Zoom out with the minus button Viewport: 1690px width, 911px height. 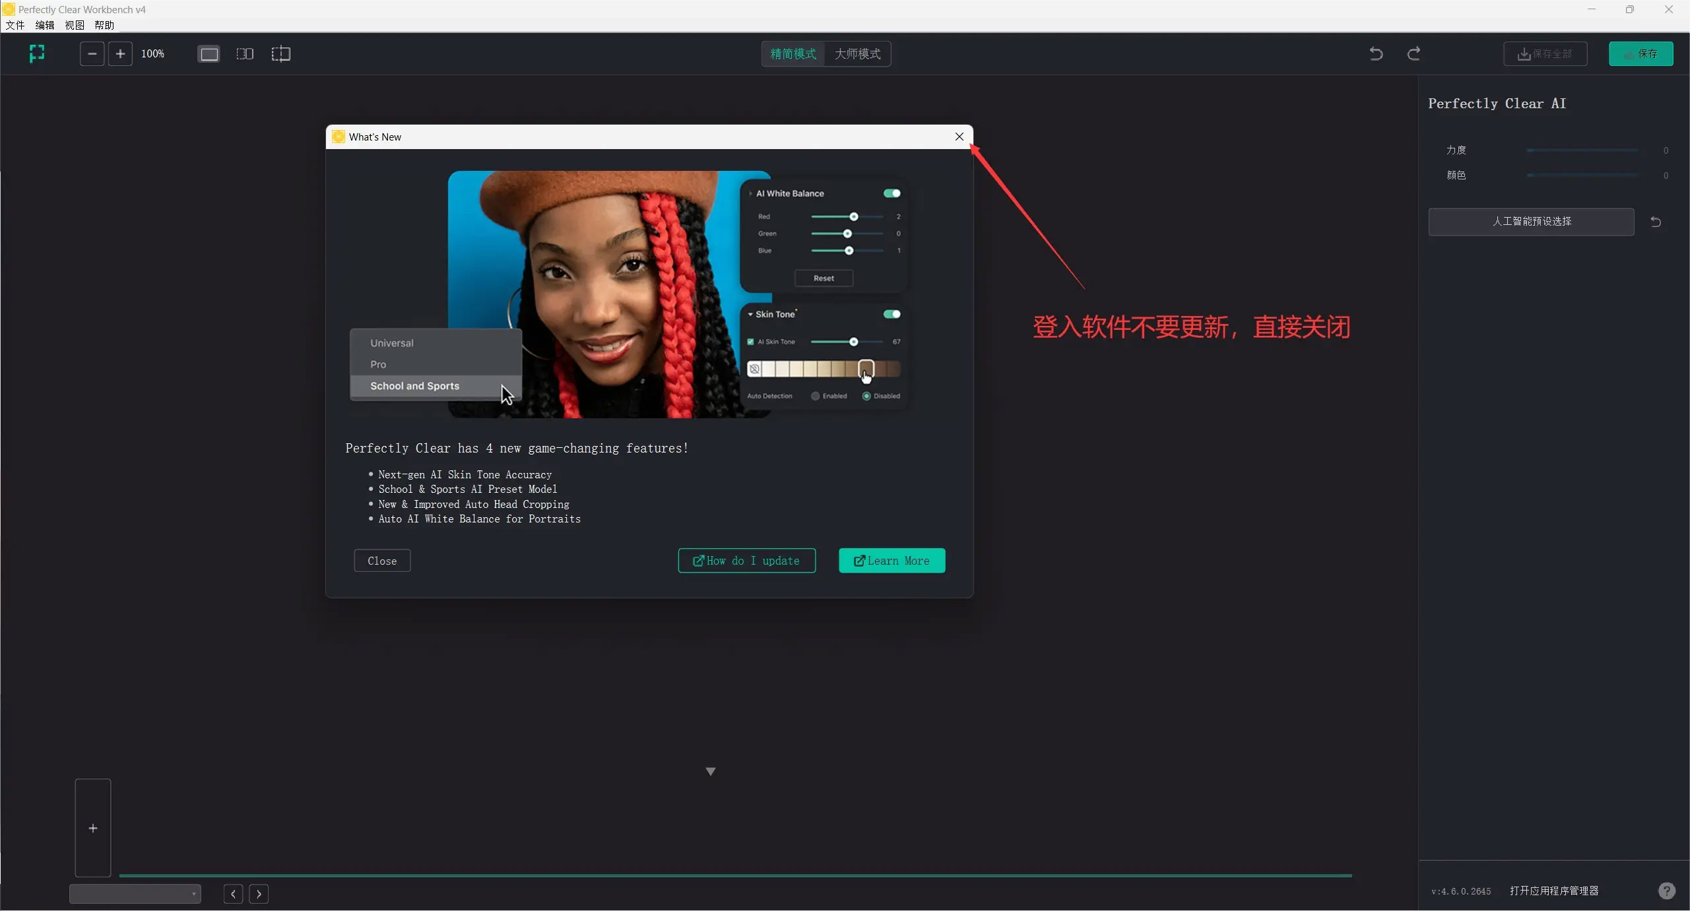pos(92,53)
